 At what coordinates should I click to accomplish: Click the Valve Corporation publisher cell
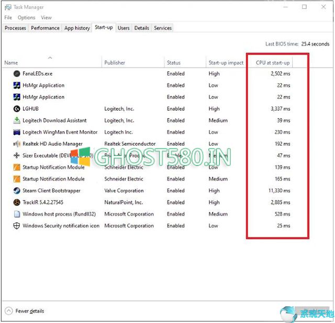coord(124,190)
